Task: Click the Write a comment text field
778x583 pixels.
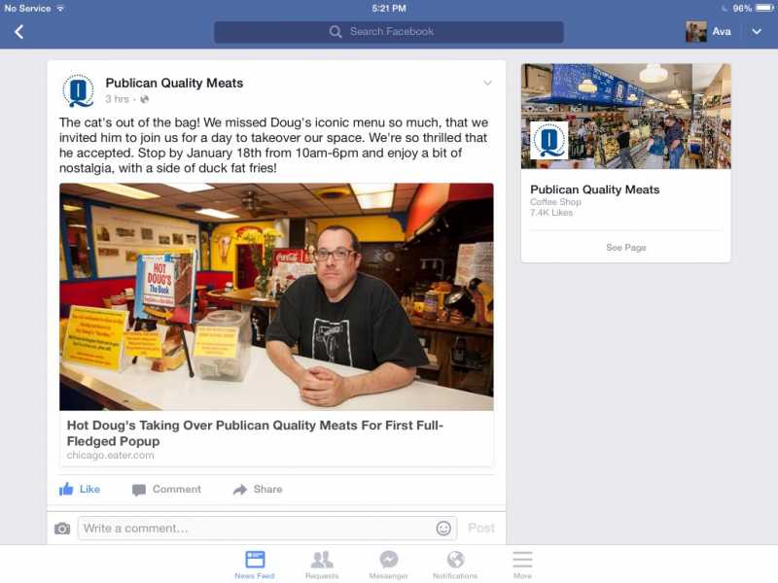Action: tap(266, 529)
